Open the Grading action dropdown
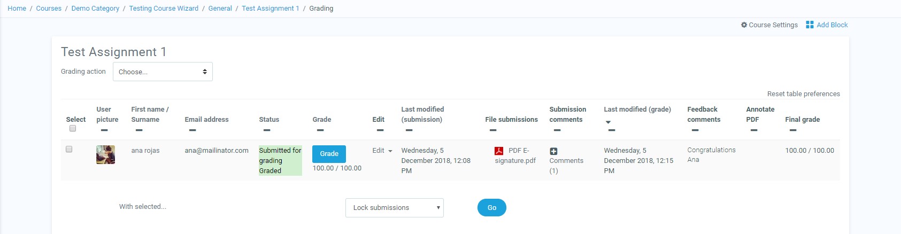This screenshot has width=901, height=234. pyautogui.click(x=163, y=72)
